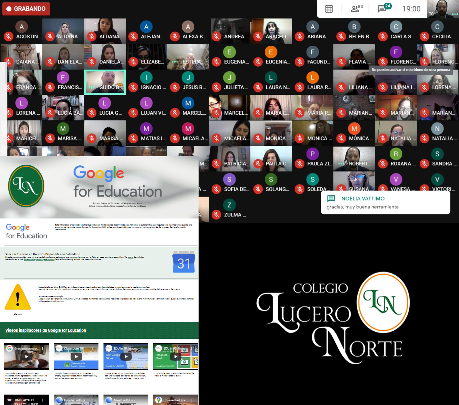The image size is (459, 405).
Task: Click the muted mic icon for BELEN B
Action: [341, 36]
